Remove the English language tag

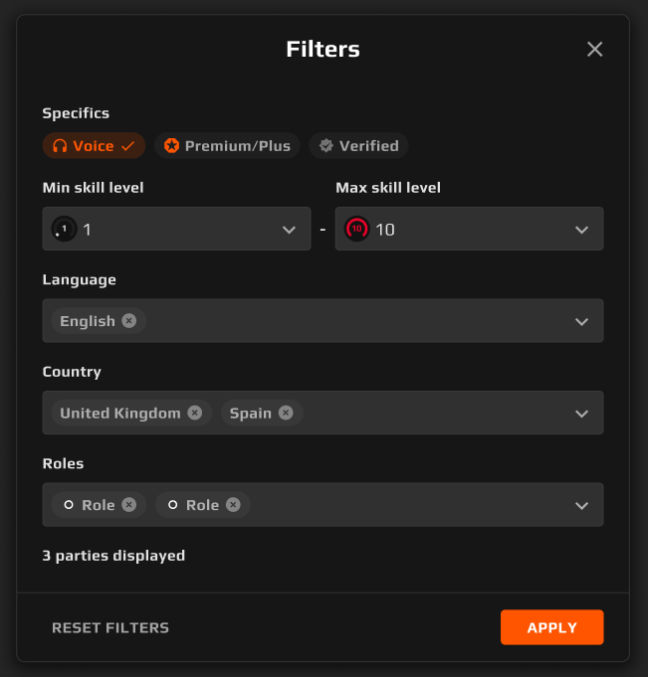point(128,321)
